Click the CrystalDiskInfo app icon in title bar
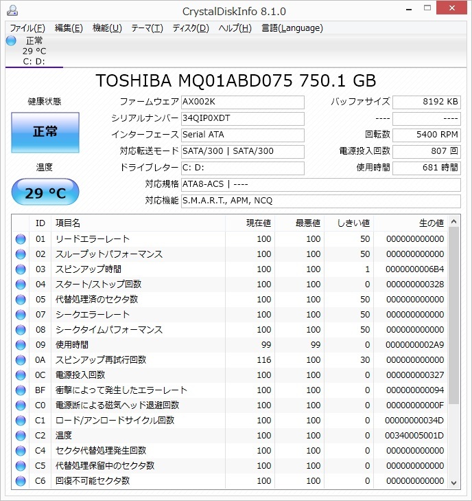This screenshot has width=472, height=501. [12, 11]
